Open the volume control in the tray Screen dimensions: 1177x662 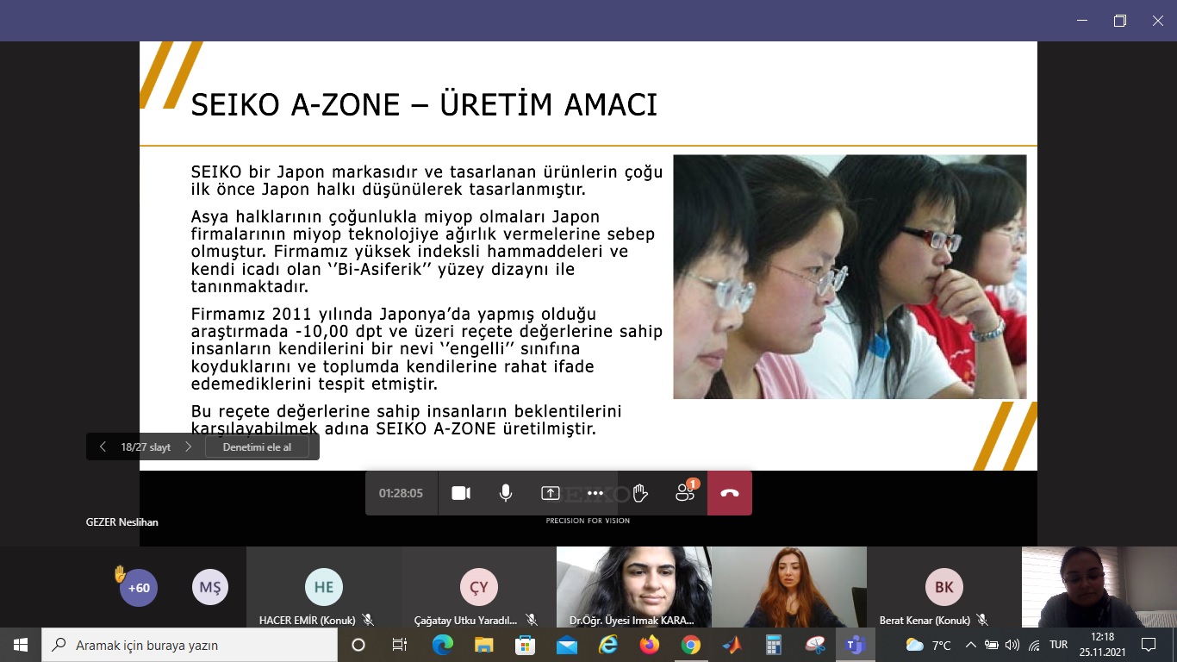(1012, 645)
